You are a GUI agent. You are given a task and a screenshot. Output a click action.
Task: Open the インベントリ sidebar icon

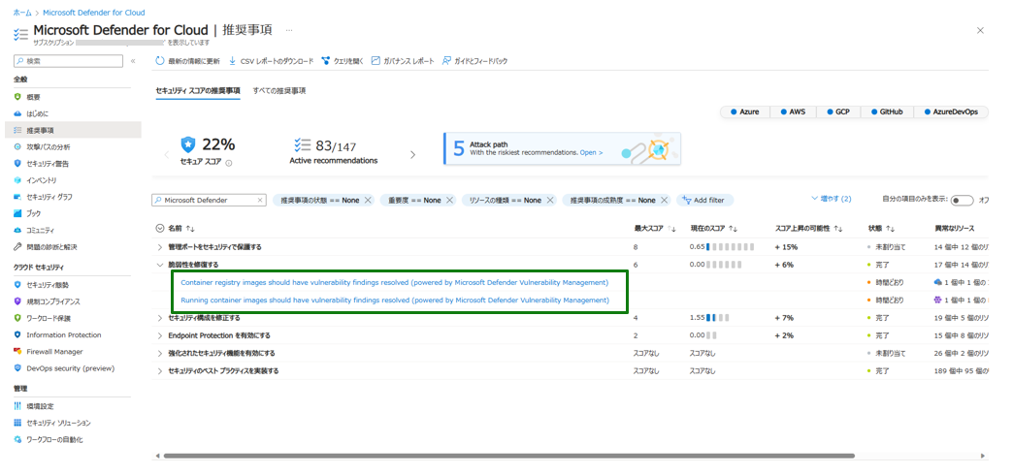(18, 180)
